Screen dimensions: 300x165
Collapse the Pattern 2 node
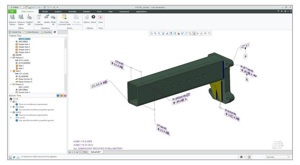(11, 58)
